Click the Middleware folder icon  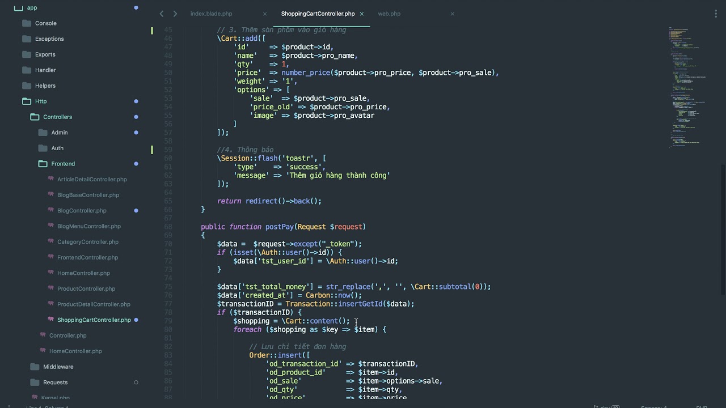click(35, 367)
